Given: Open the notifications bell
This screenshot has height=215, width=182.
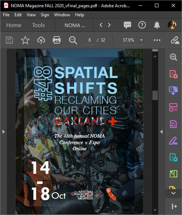Looking at the screenshot, I should pyautogui.click(x=157, y=25).
